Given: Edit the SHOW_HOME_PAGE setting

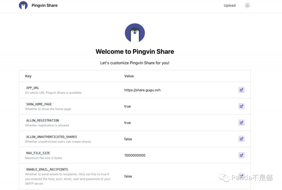Looking at the screenshot, I should click(241, 106).
